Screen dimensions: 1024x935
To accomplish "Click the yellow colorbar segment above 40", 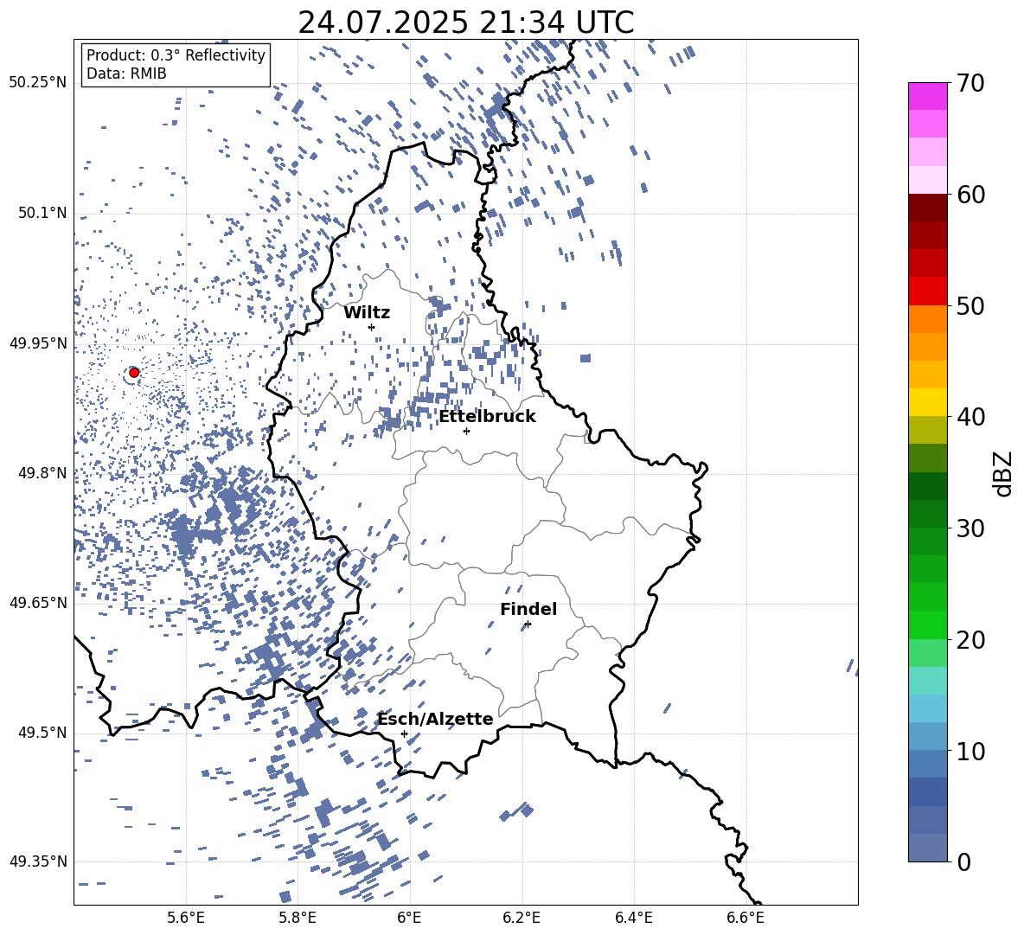I will tap(927, 402).
